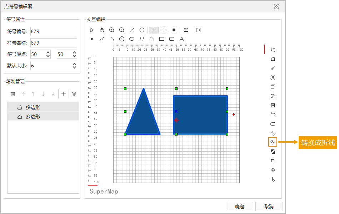Pick the text (A) drawing tool

[x=182, y=39]
